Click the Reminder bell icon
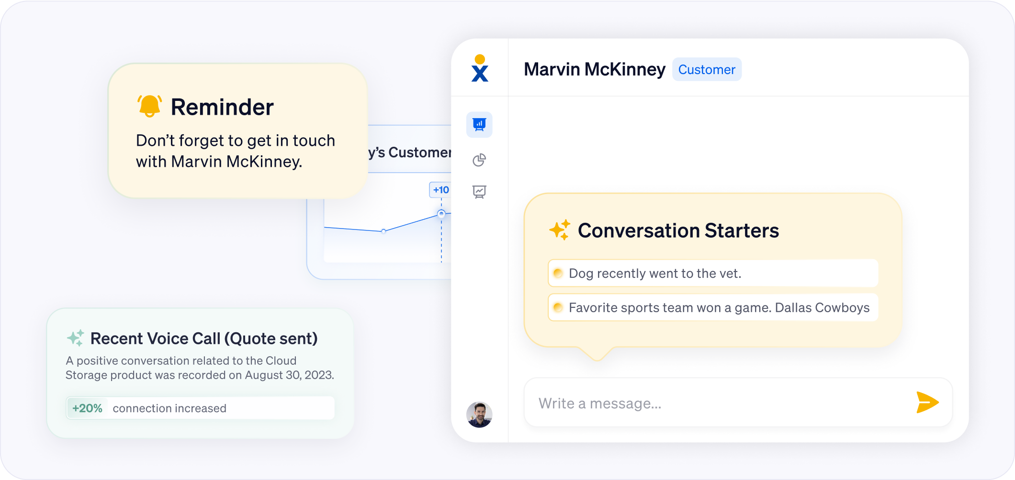 point(149,106)
